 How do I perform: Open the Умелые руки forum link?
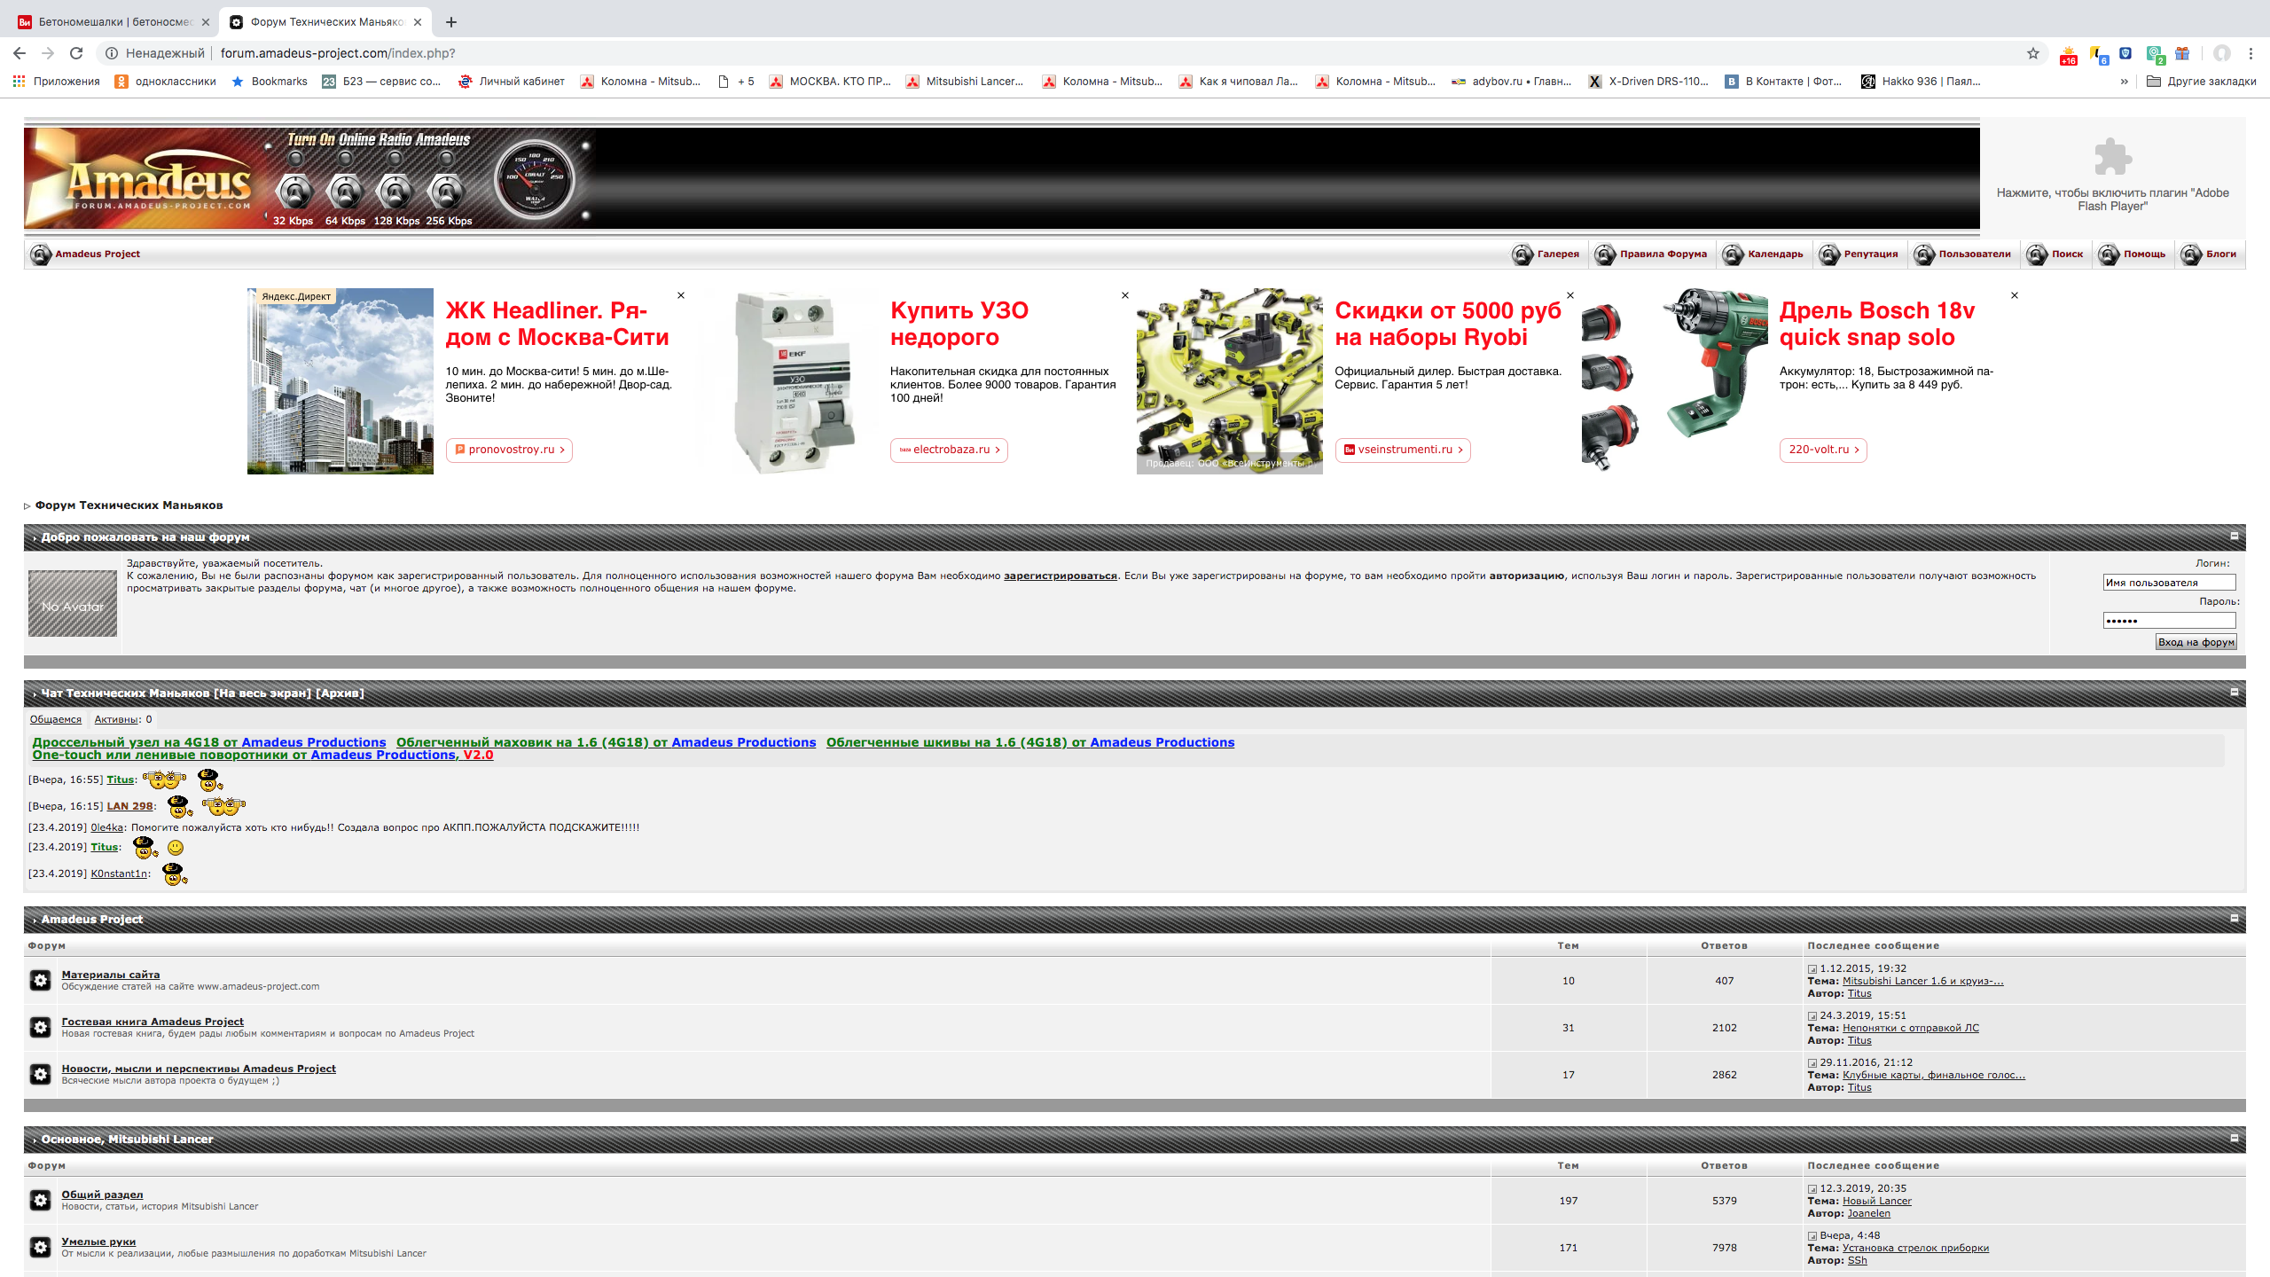pos(98,1242)
